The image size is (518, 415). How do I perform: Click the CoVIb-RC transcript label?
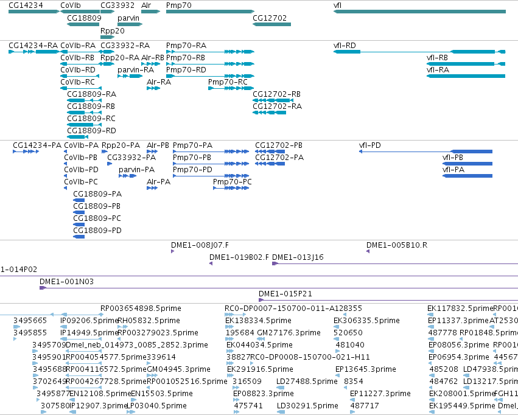pos(78,82)
